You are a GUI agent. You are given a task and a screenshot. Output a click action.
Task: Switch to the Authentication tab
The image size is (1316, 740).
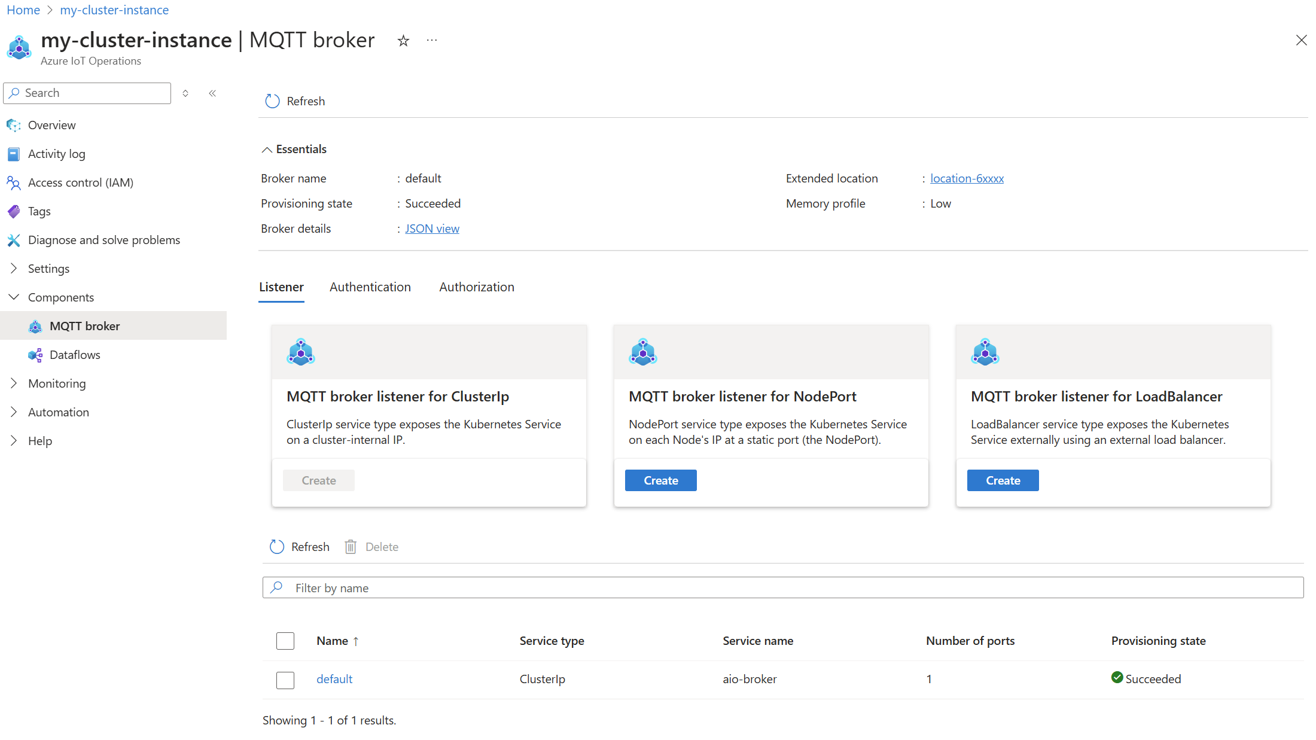(371, 287)
